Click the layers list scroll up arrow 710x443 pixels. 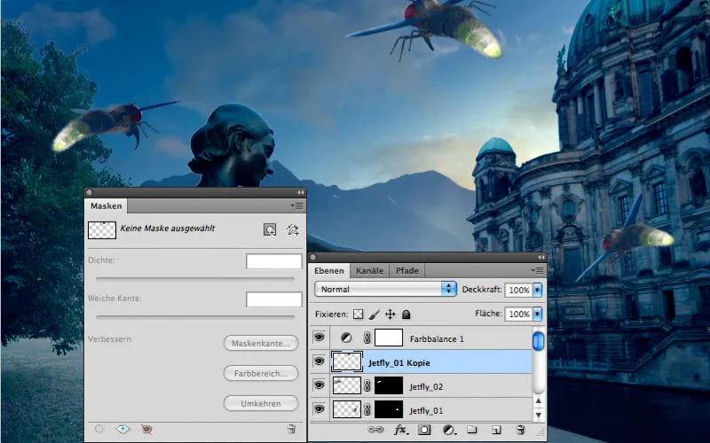pos(539,400)
